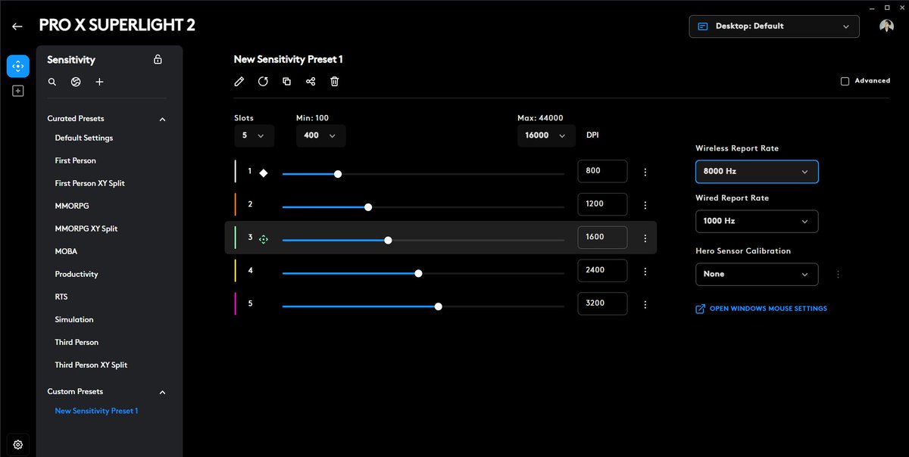Open Hero Sensor Calibration more options

click(x=838, y=275)
